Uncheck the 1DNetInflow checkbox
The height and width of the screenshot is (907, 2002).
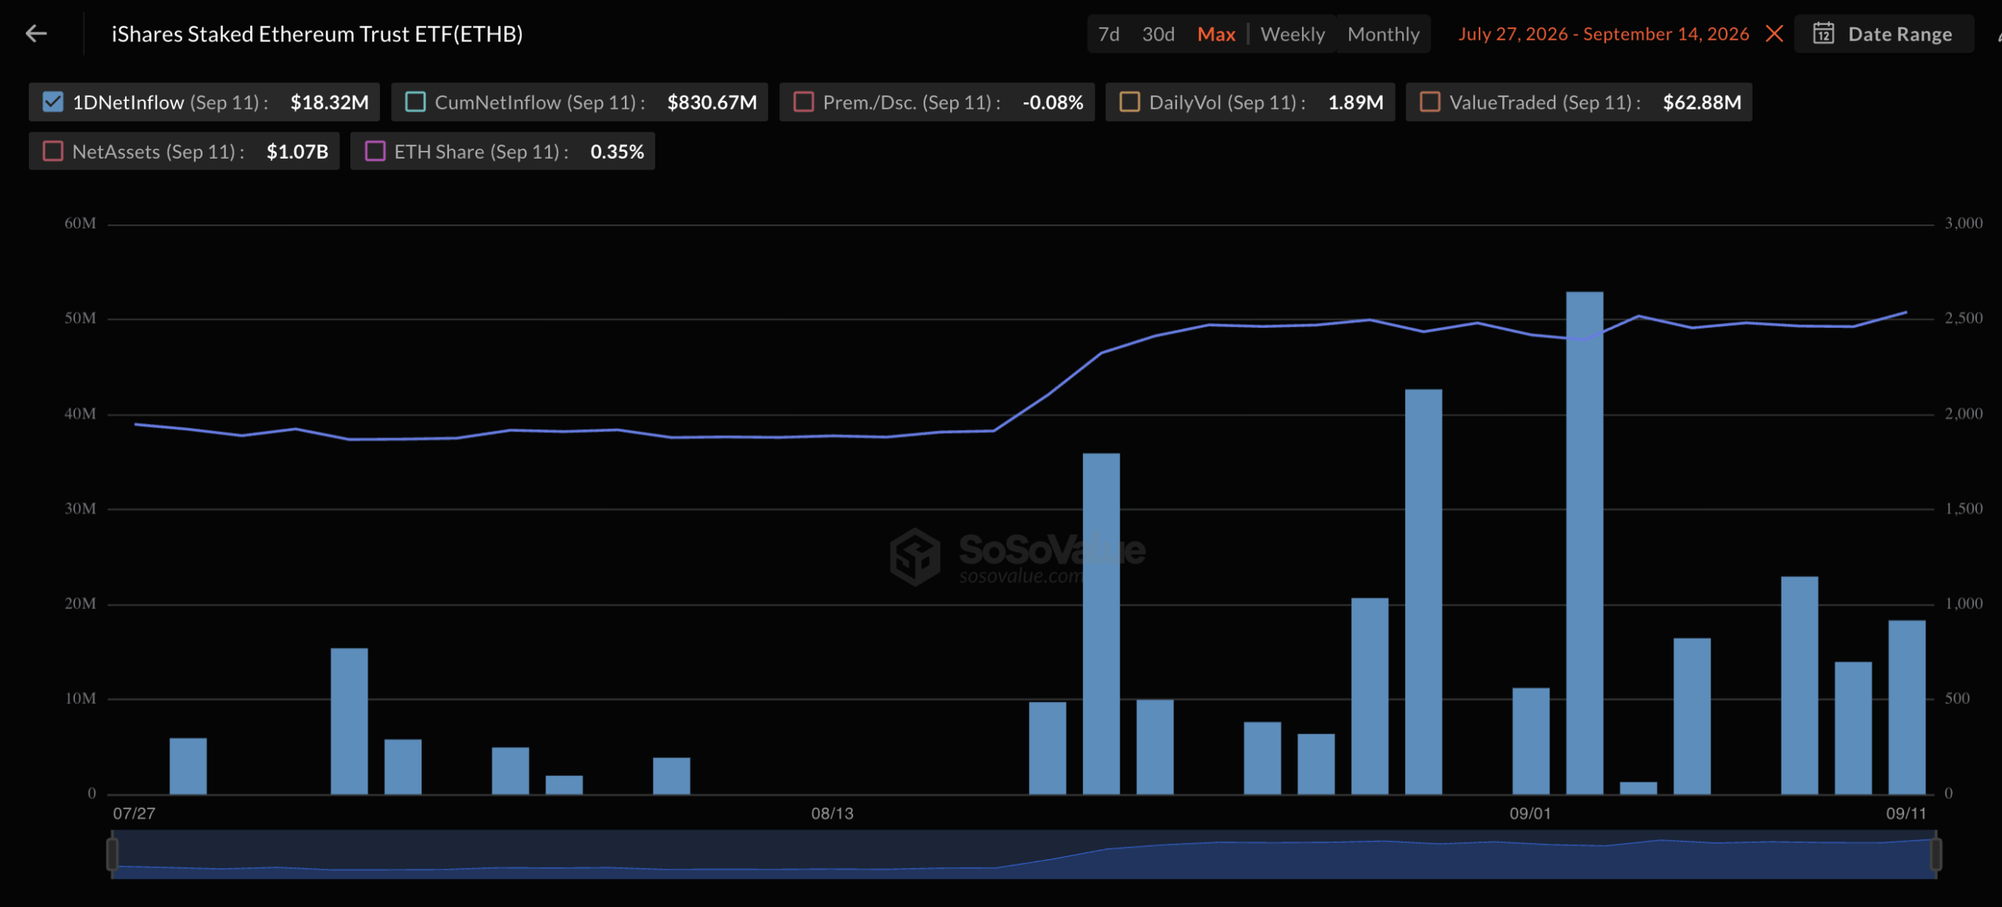pyautogui.click(x=52, y=102)
